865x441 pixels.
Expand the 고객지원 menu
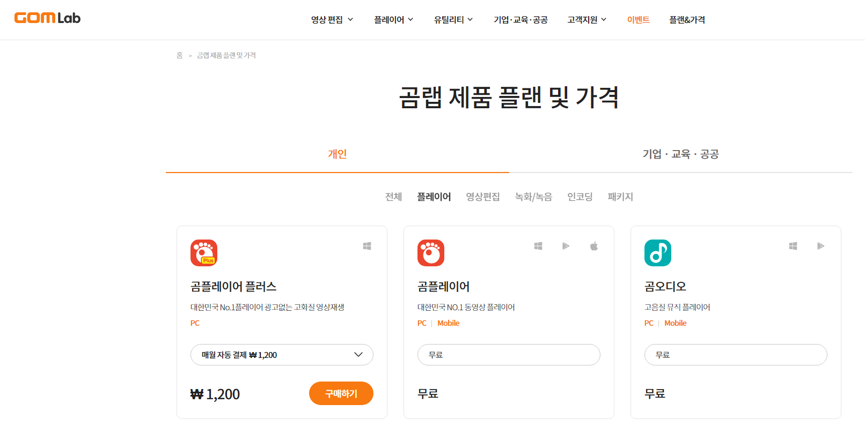(x=587, y=20)
